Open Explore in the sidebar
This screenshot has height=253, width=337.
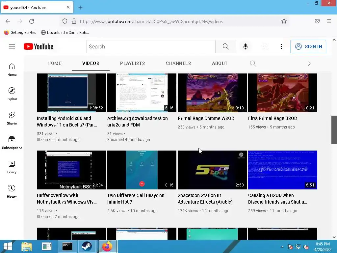coord(12,94)
